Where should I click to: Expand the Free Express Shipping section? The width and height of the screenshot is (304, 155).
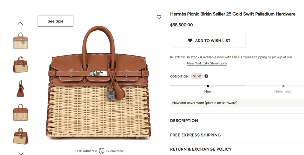click(195, 135)
